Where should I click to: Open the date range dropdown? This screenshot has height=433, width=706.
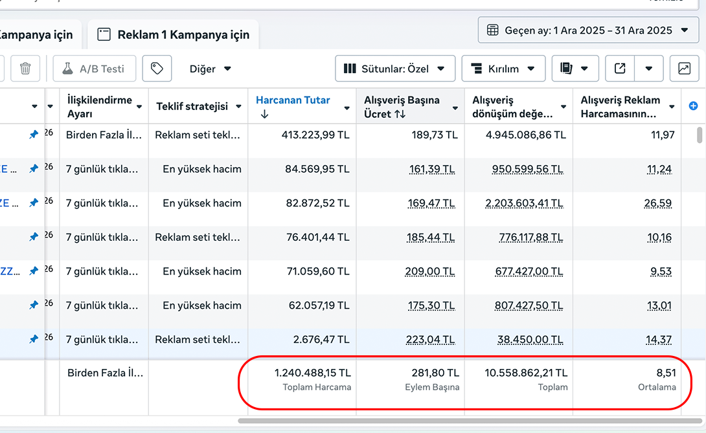coord(588,30)
